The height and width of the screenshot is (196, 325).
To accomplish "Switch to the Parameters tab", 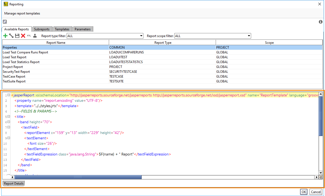I will [x=82, y=29].
